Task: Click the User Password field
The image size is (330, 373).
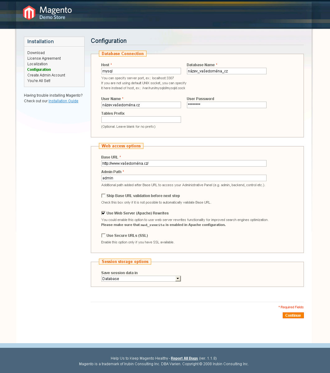Action: (x=227, y=105)
